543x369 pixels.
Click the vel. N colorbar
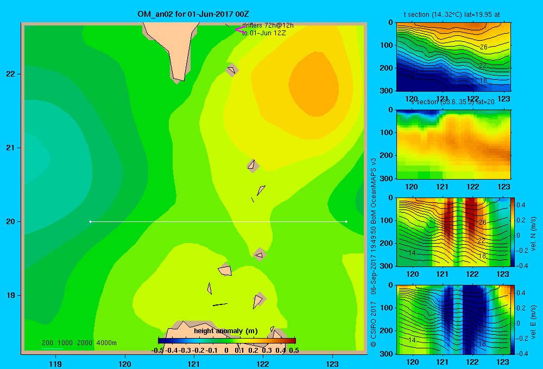tap(513, 232)
